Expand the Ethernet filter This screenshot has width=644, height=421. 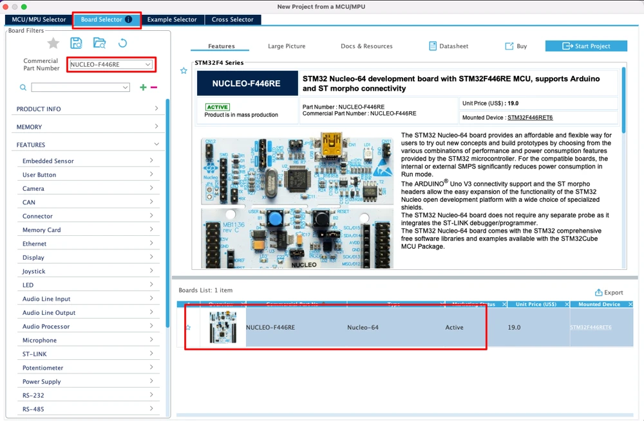pyautogui.click(x=88, y=244)
